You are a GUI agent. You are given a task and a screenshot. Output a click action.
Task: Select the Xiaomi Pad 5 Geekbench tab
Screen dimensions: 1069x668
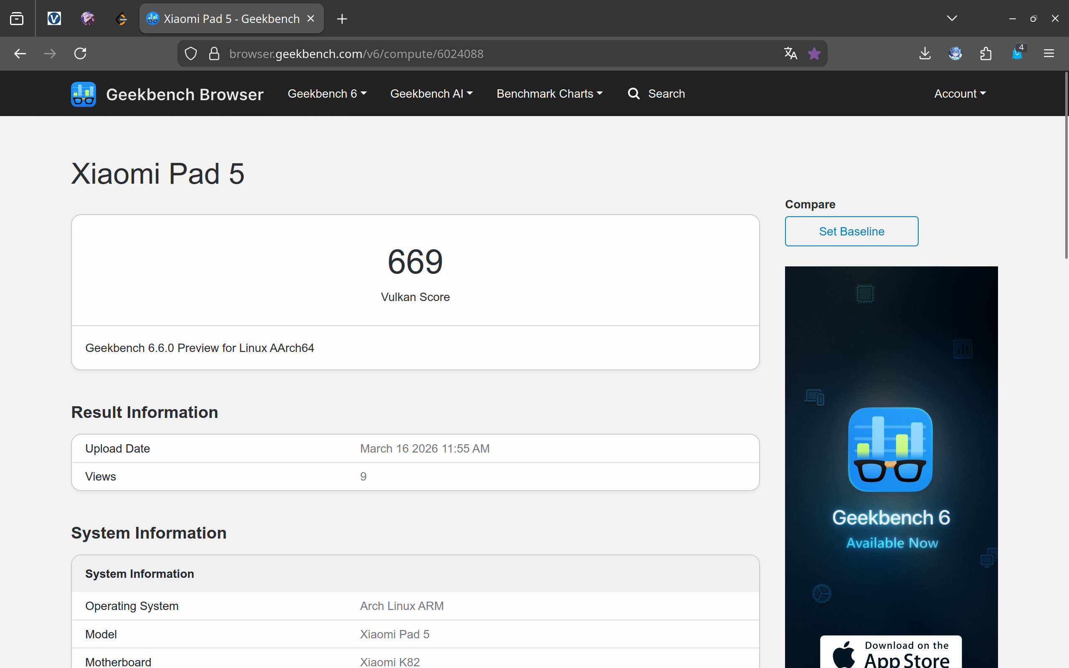(x=225, y=19)
